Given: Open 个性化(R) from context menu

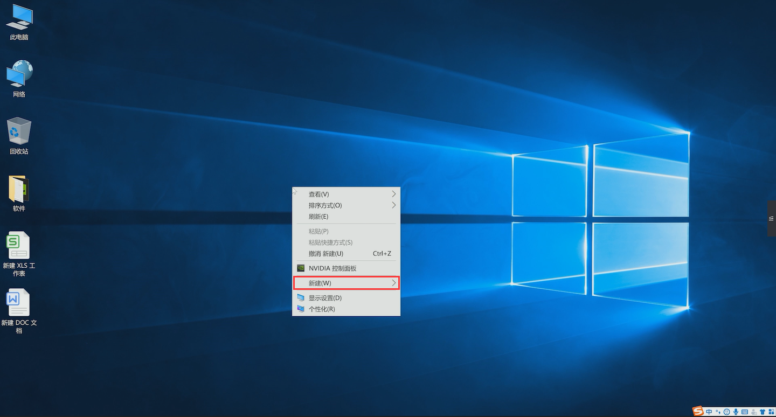Looking at the screenshot, I should [346, 309].
